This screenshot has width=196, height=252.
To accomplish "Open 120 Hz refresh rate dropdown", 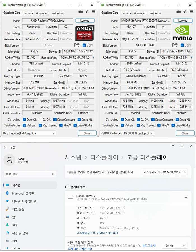I will tap(175, 246).
